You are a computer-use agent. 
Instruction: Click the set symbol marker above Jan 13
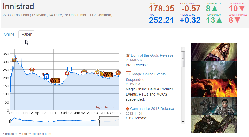[x=84, y=71]
